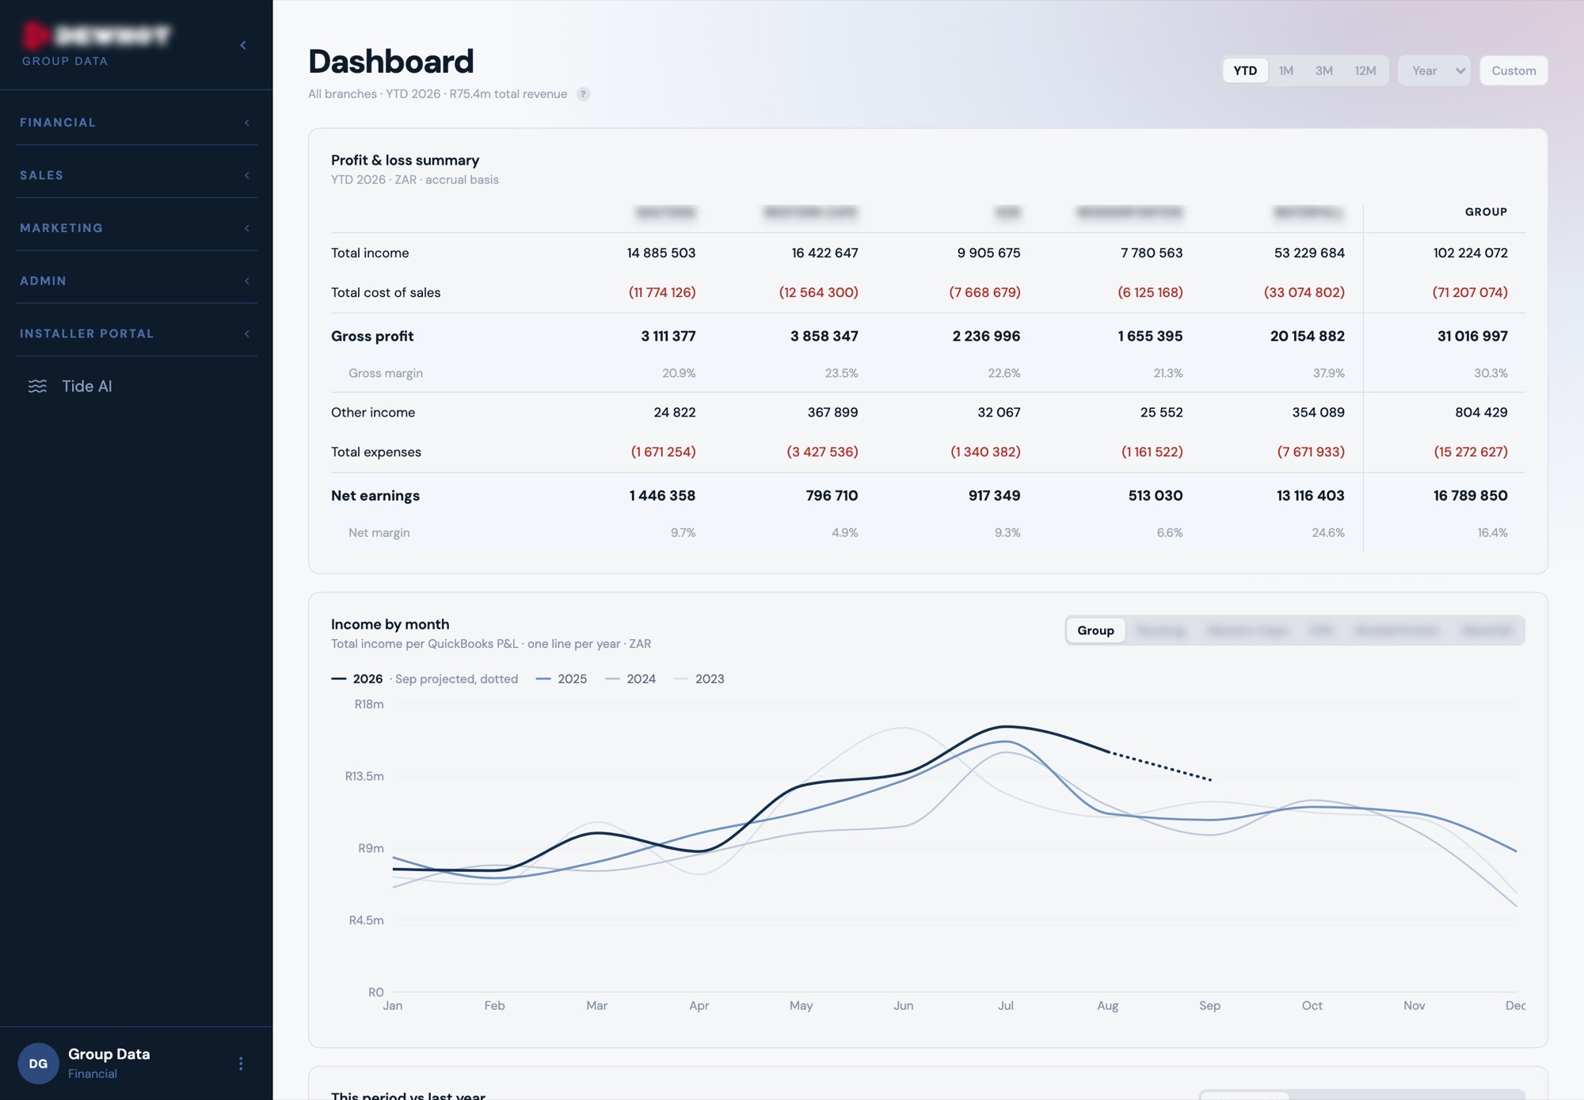Click the DG avatar badge
Viewport: 1584px width, 1100px height.
(38, 1064)
